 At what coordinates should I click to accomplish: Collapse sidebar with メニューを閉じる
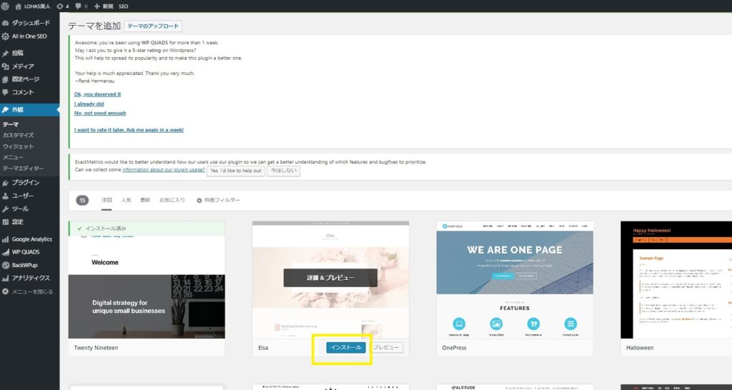29,291
